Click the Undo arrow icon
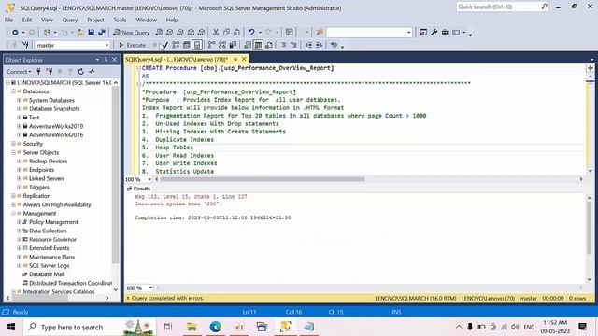The height and width of the screenshot is (336, 598). coord(251,33)
